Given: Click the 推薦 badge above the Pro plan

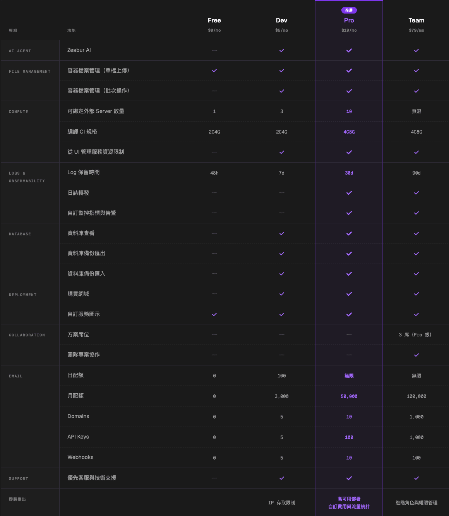Looking at the screenshot, I should click(349, 10).
